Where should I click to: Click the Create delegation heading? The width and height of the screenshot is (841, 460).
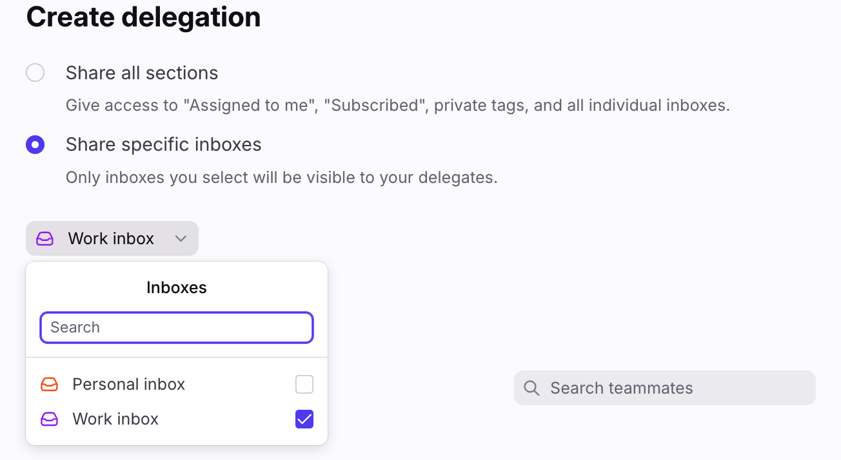[143, 17]
